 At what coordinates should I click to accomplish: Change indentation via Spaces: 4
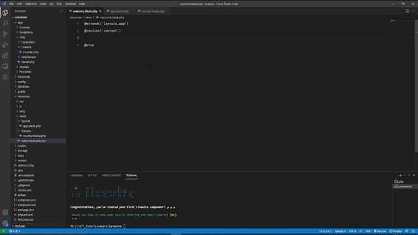[340, 231]
